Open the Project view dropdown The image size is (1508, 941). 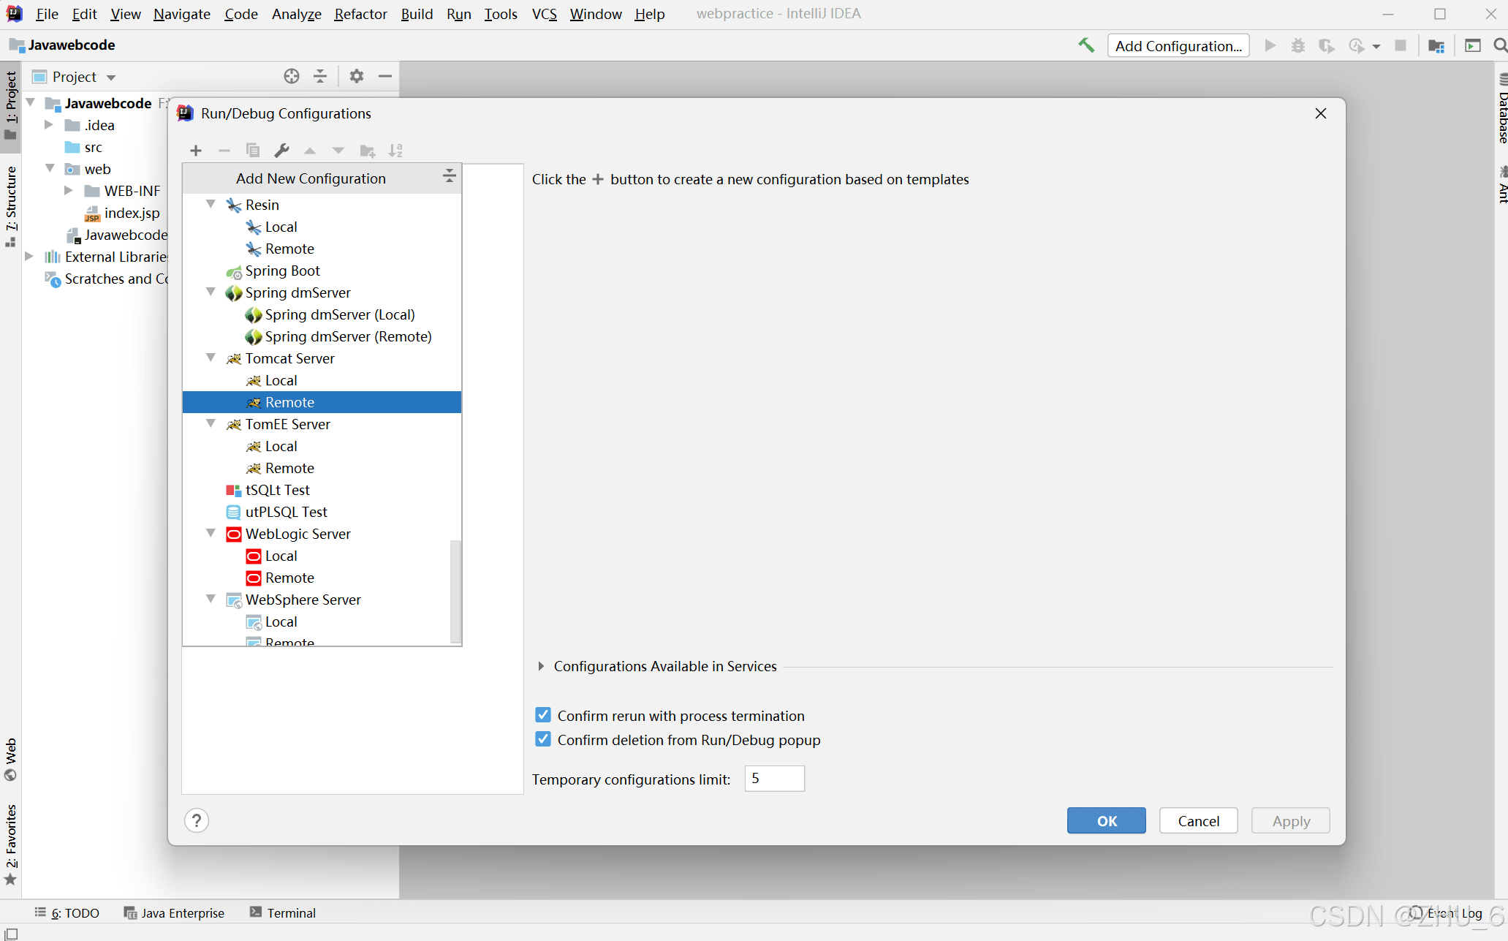(x=111, y=78)
